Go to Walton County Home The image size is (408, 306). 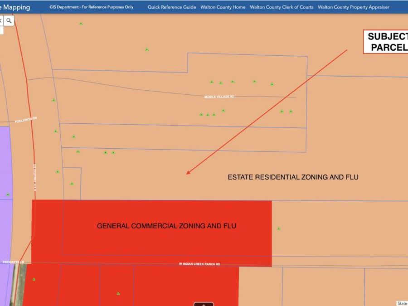223,7
